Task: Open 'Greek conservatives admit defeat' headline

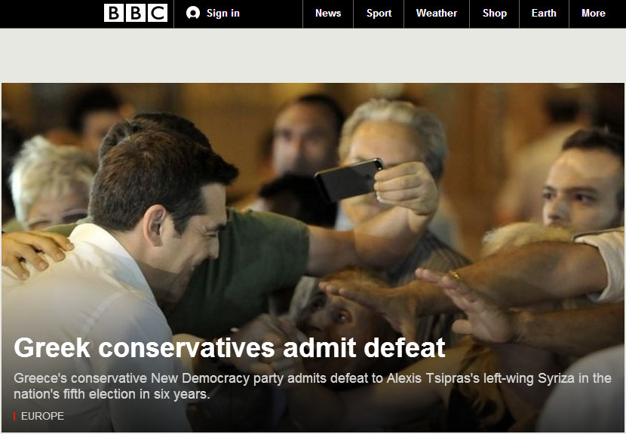Action: [x=229, y=348]
